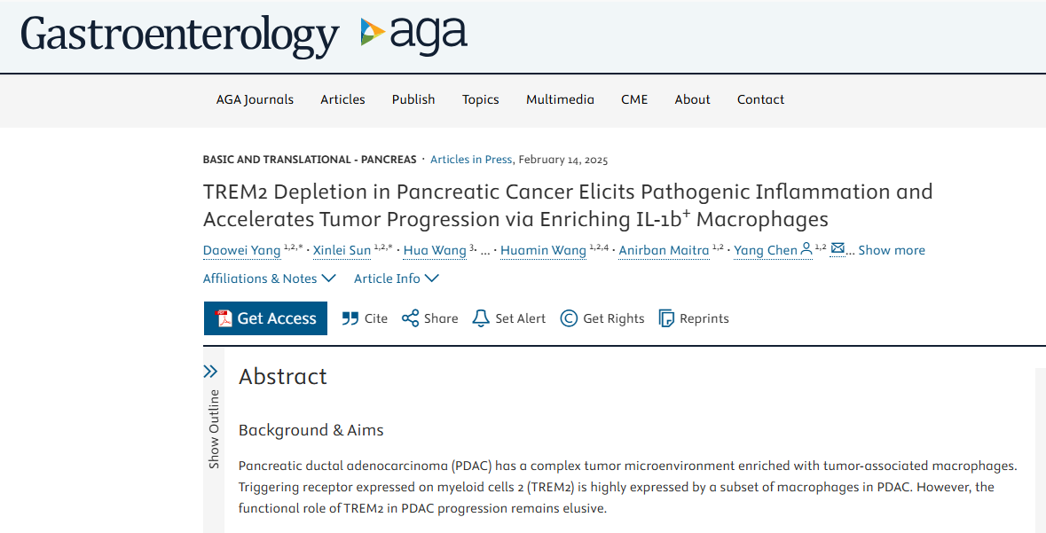Open the Share icon menu
Viewport: 1046px width, 533px height.
pyautogui.click(x=410, y=318)
